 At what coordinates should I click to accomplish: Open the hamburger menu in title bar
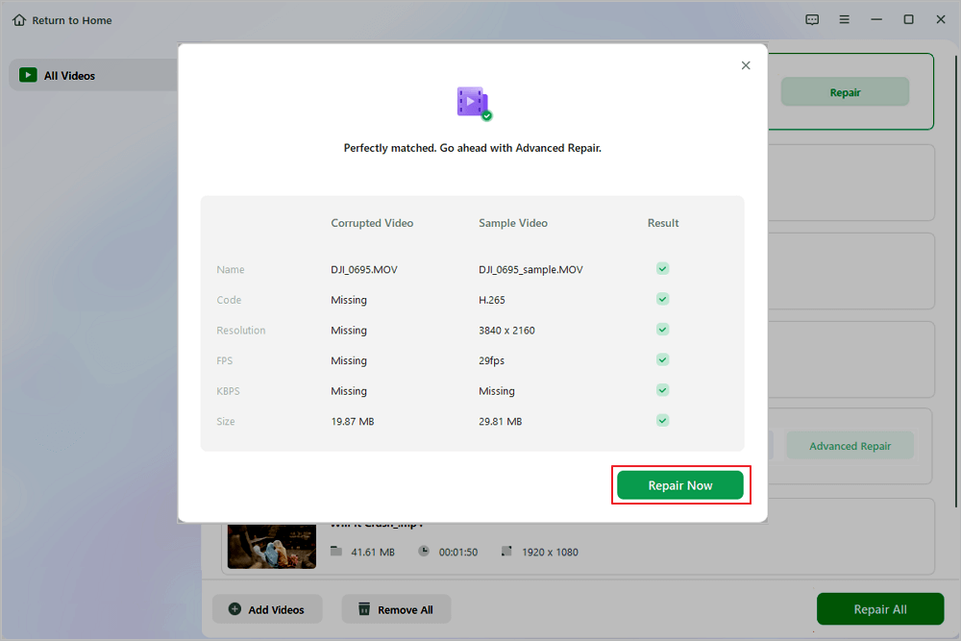(844, 19)
